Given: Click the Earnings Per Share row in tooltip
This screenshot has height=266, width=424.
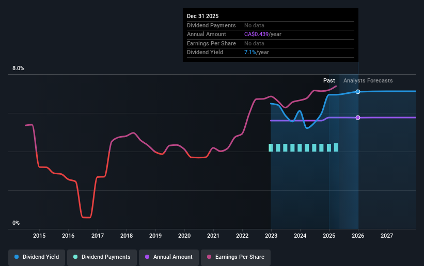Looking at the screenshot, I should pos(271,43).
